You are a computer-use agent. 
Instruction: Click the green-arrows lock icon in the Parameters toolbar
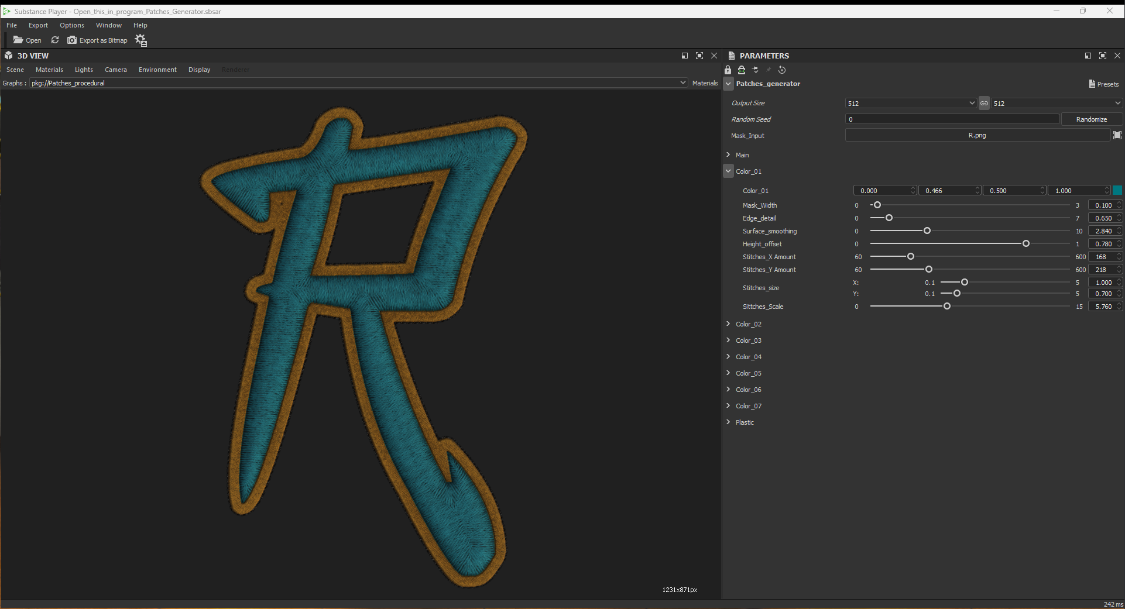coord(742,70)
